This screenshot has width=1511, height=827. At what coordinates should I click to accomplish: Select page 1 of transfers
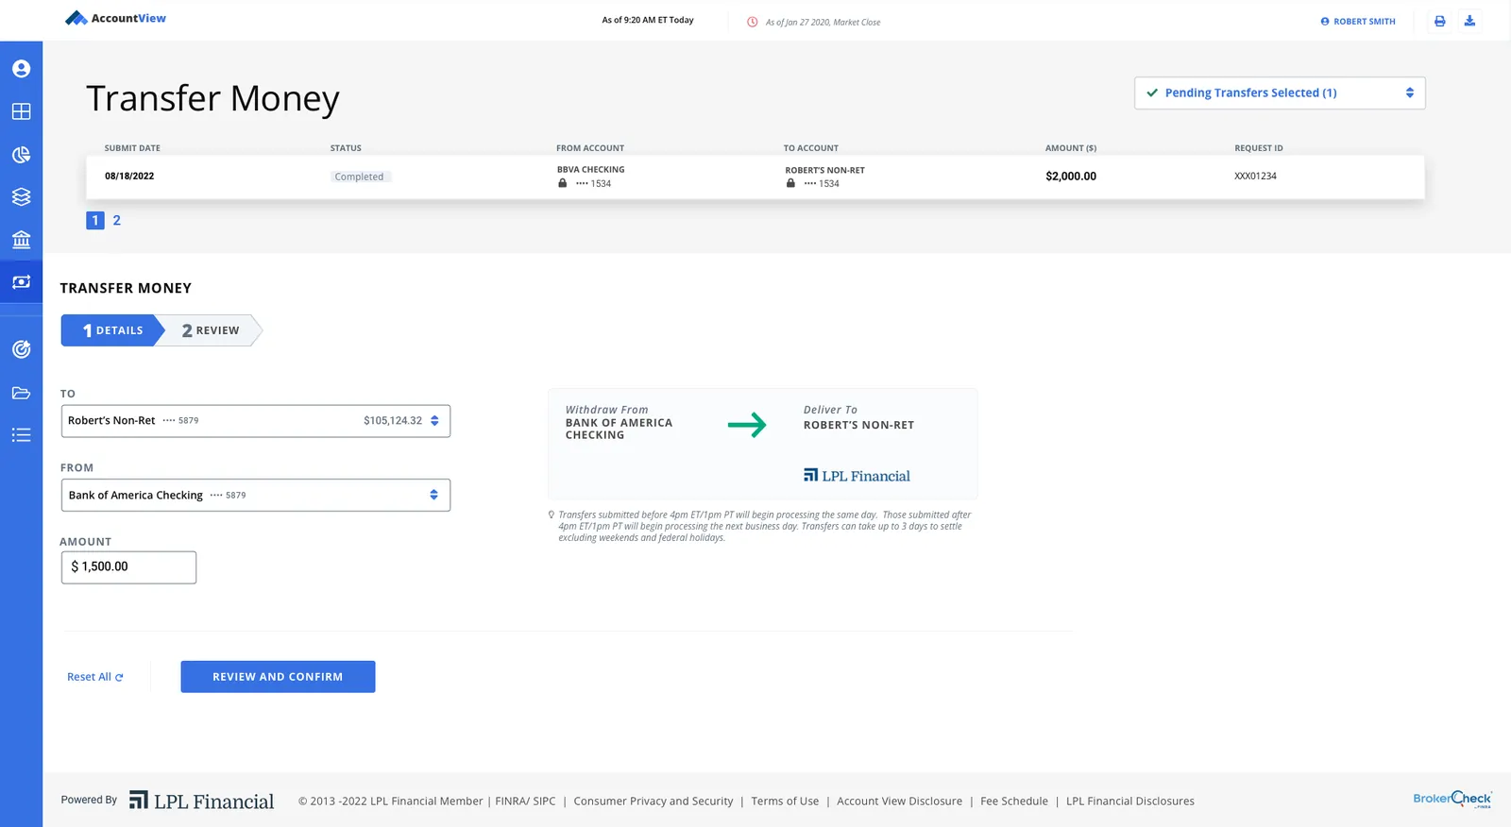[x=95, y=220]
